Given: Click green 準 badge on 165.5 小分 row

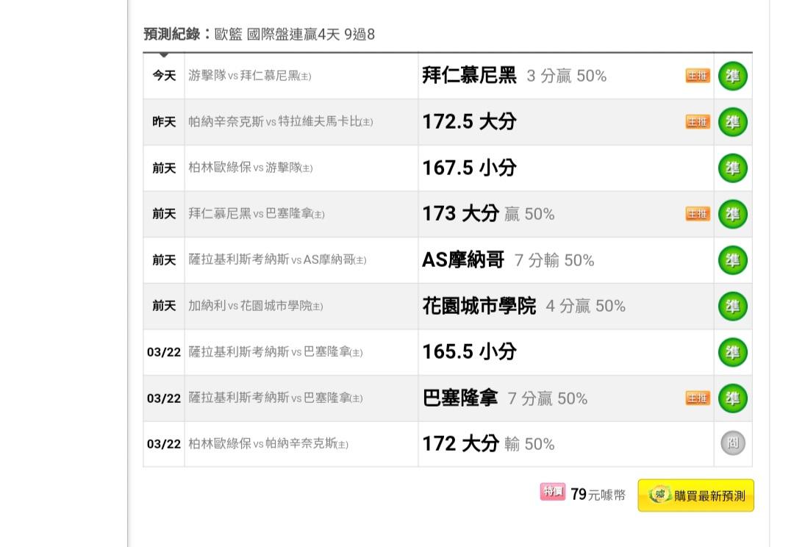Looking at the screenshot, I should 733,352.
